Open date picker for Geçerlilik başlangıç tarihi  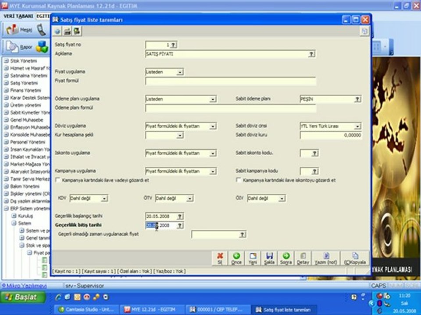click(180, 216)
